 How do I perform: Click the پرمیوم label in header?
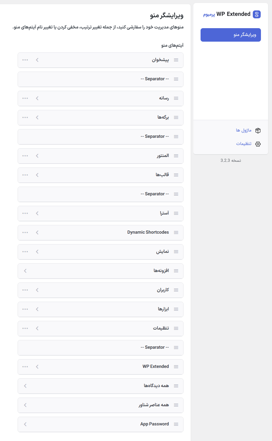(209, 15)
